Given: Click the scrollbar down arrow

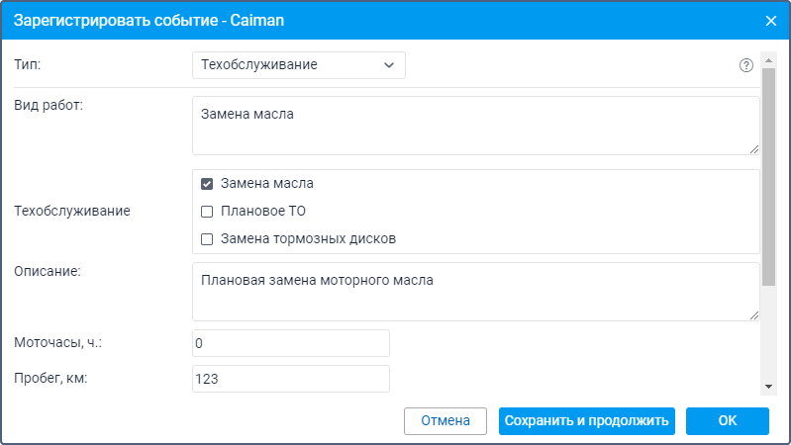Looking at the screenshot, I should click(x=768, y=387).
